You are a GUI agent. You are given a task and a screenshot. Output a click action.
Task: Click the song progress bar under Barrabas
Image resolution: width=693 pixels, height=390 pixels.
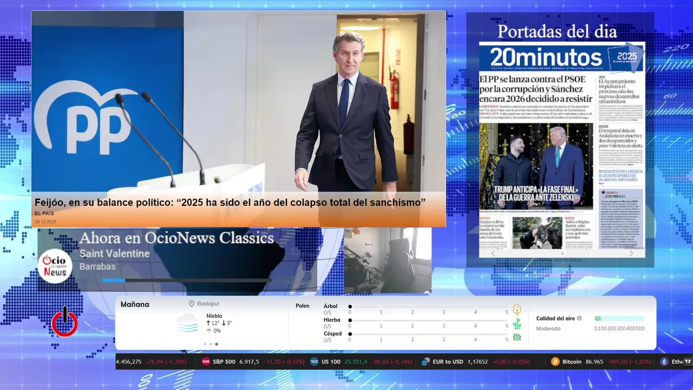click(x=186, y=280)
